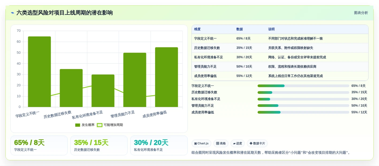379x166 pixels.
Task: Click the 成员使用率偏低 progress bar
Action: [x=303, y=112]
